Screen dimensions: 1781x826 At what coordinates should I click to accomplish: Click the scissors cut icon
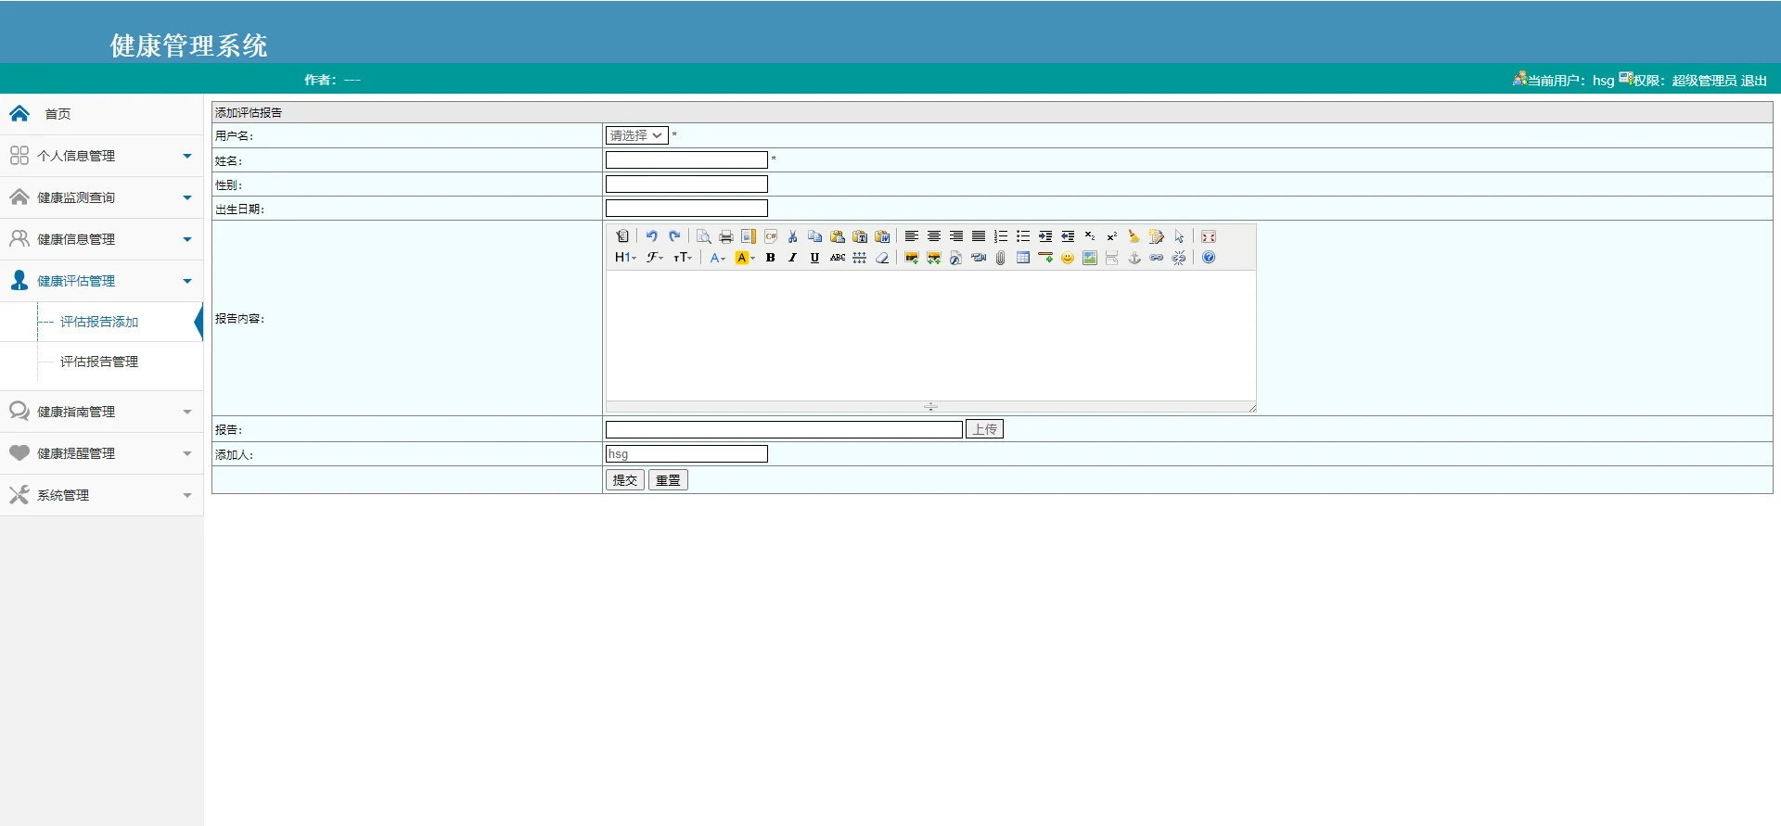[793, 236]
